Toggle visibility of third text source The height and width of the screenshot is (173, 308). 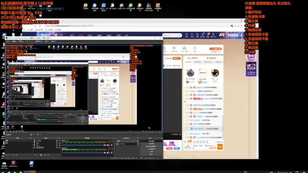(x=57, y=145)
